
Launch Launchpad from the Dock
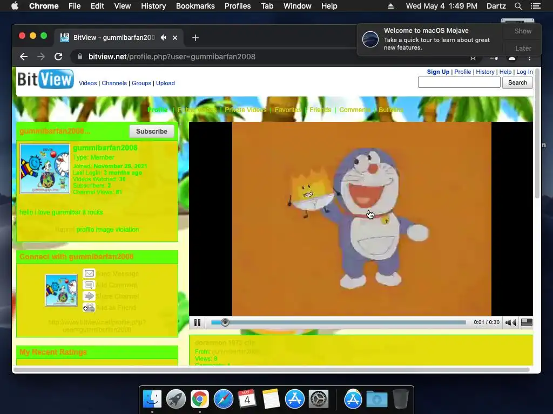click(176, 399)
